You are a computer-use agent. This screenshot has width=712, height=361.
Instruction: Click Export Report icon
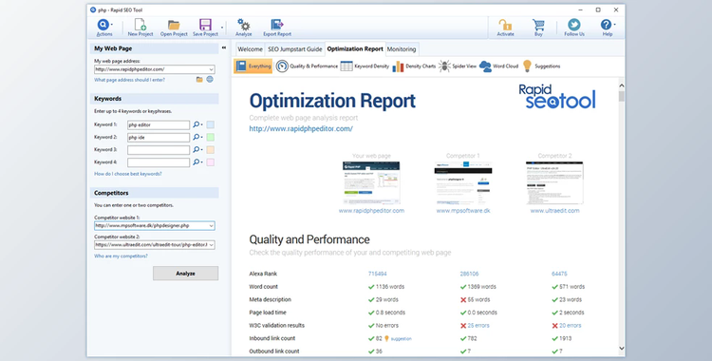coord(277,25)
